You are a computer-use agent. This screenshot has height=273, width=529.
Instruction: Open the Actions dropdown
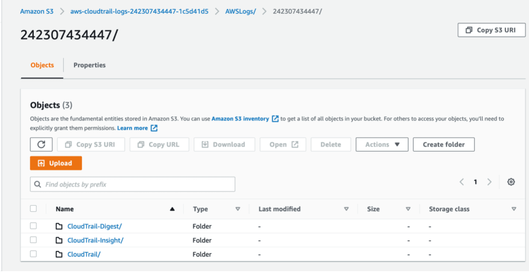point(382,145)
